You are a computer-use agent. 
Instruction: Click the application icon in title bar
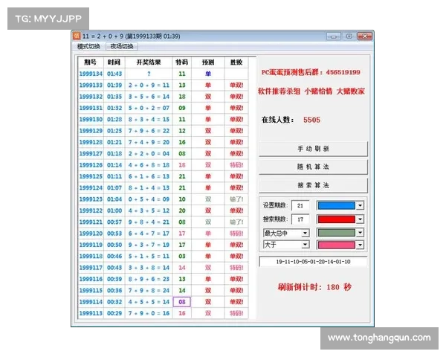(x=77, y=36)
